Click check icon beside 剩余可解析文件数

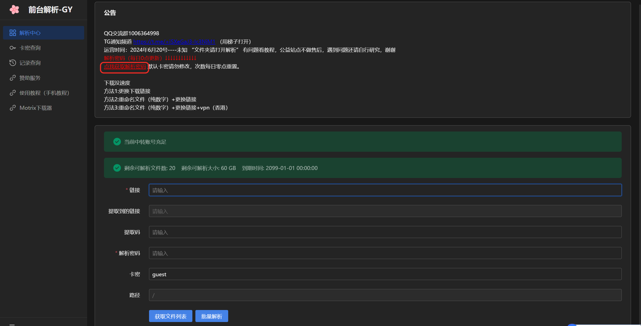tap(117, 168)
